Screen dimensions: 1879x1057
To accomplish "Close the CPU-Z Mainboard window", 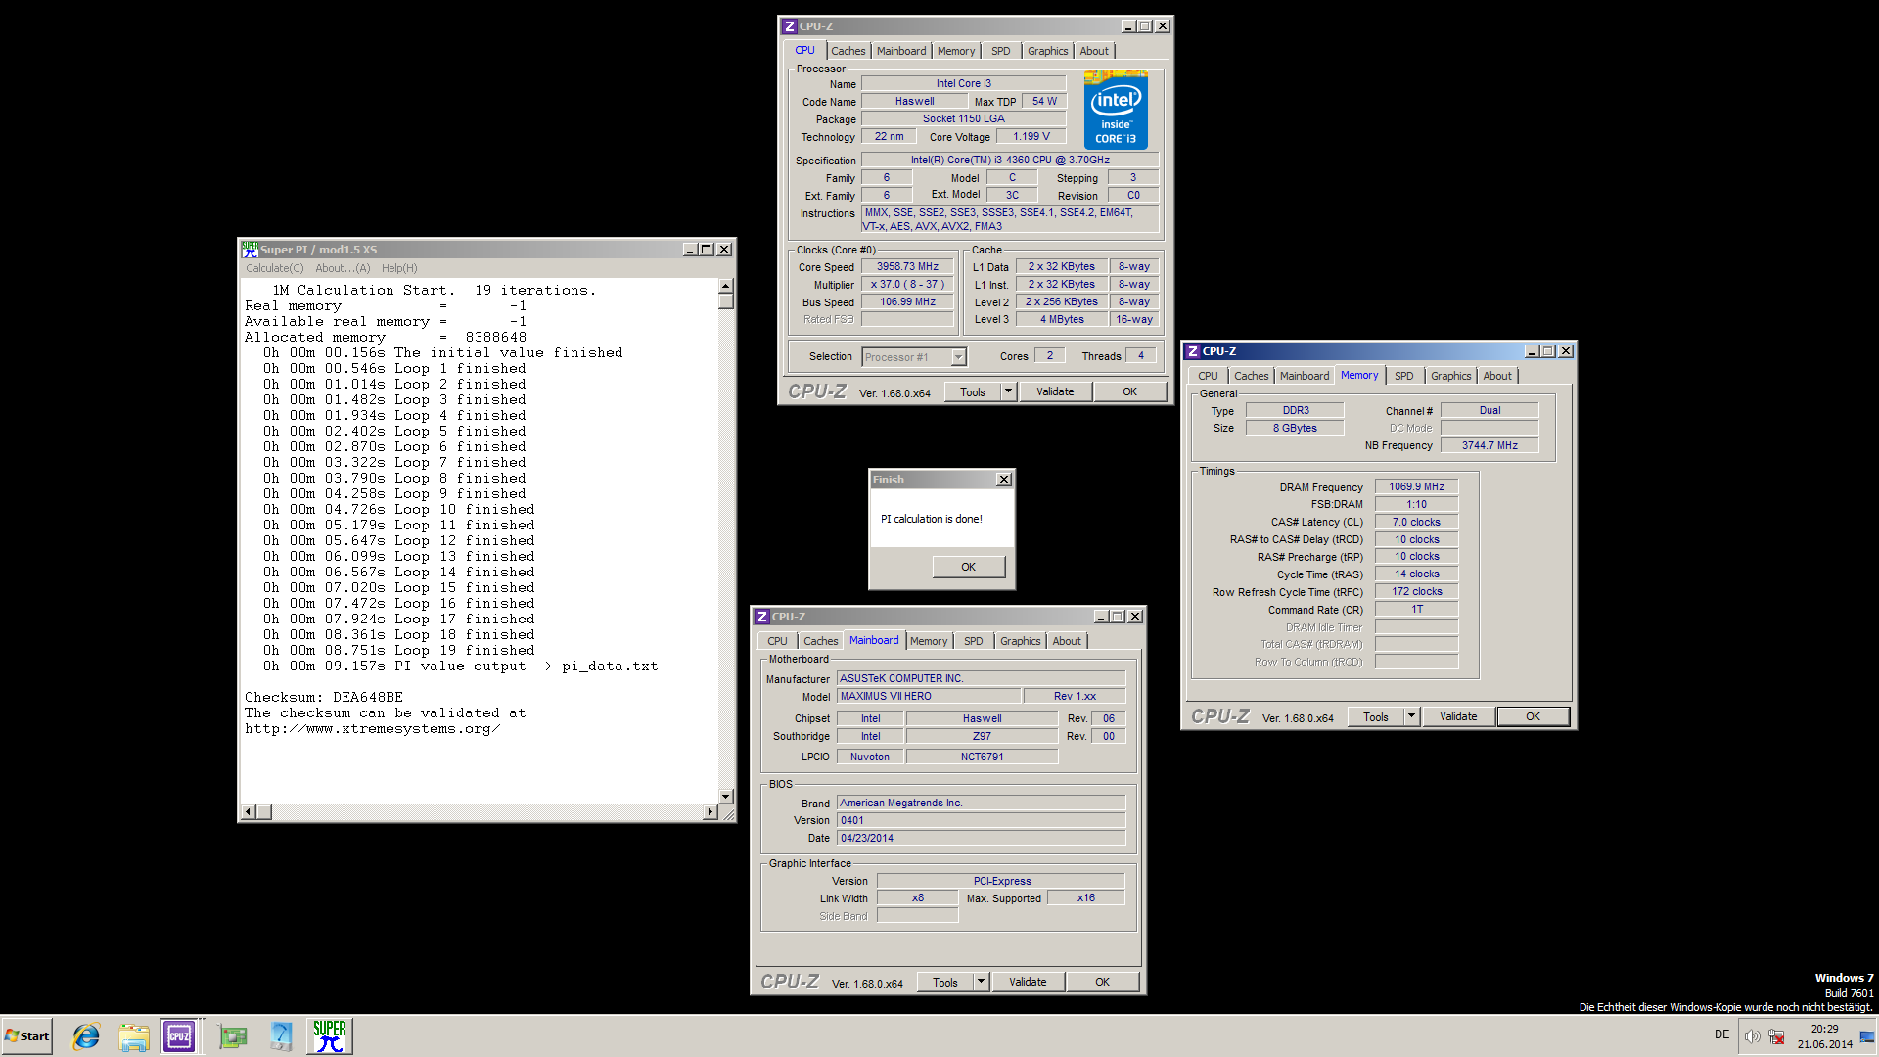I will (x=1135, y=617).
